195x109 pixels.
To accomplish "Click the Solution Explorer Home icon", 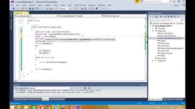I will click(156, 16).
